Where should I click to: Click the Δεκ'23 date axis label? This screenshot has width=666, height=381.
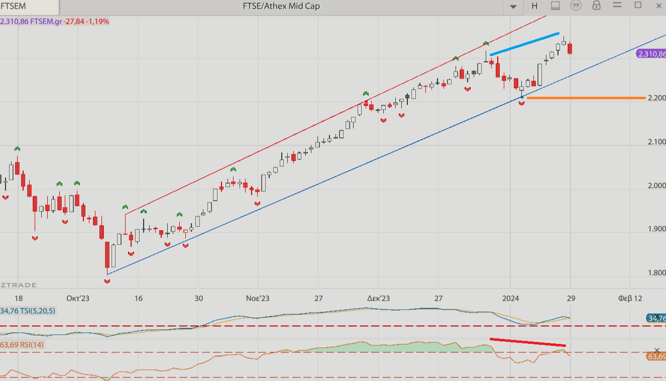[378, 298]
